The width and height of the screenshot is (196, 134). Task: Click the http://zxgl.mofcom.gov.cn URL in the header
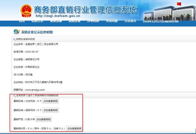58,16
